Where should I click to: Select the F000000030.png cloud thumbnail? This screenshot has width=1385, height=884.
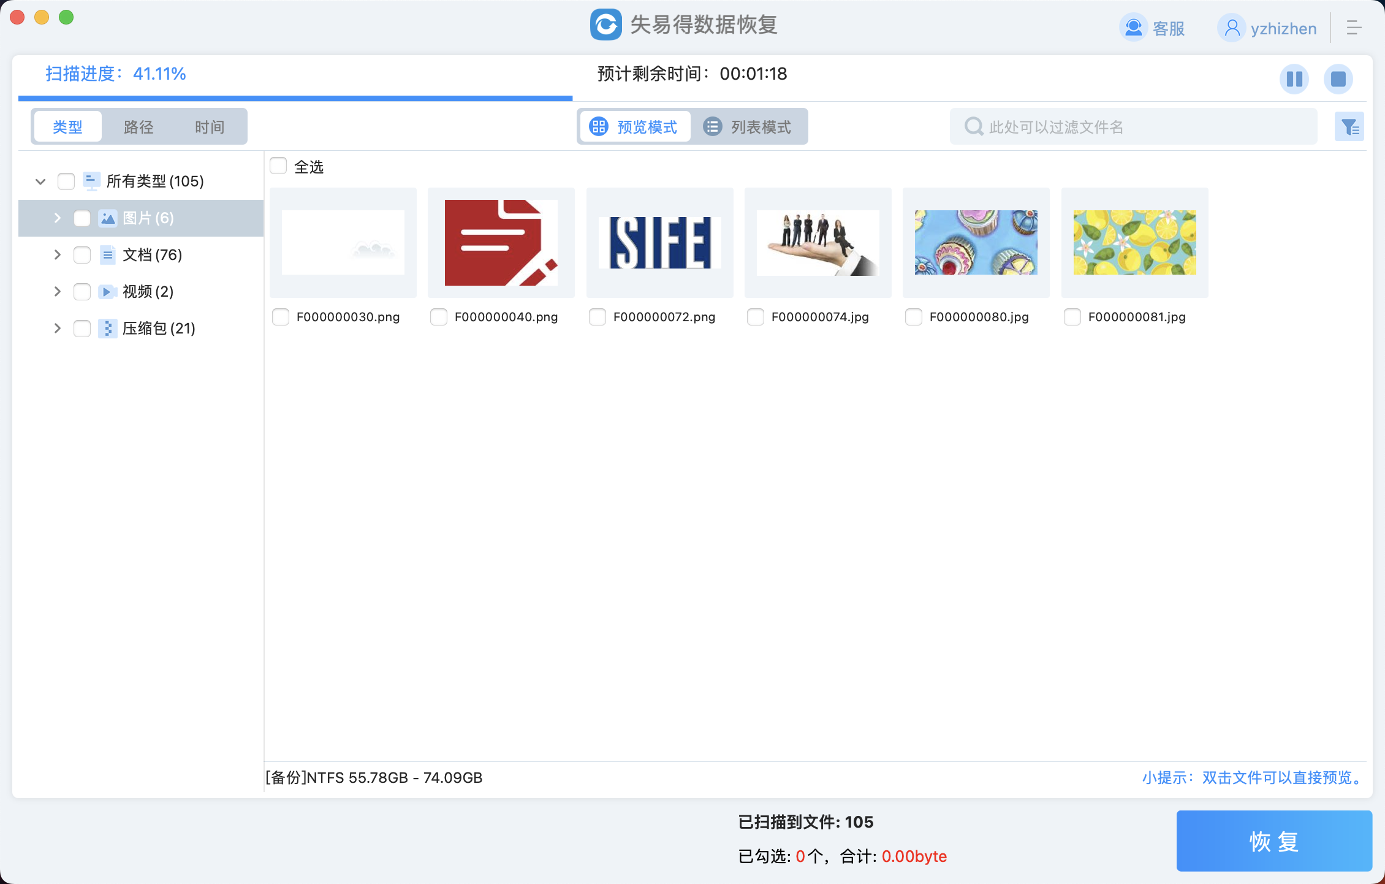(343, 243)
